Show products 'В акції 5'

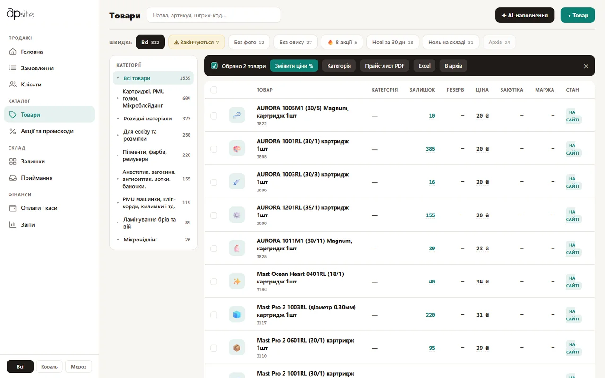pos(342,42)
